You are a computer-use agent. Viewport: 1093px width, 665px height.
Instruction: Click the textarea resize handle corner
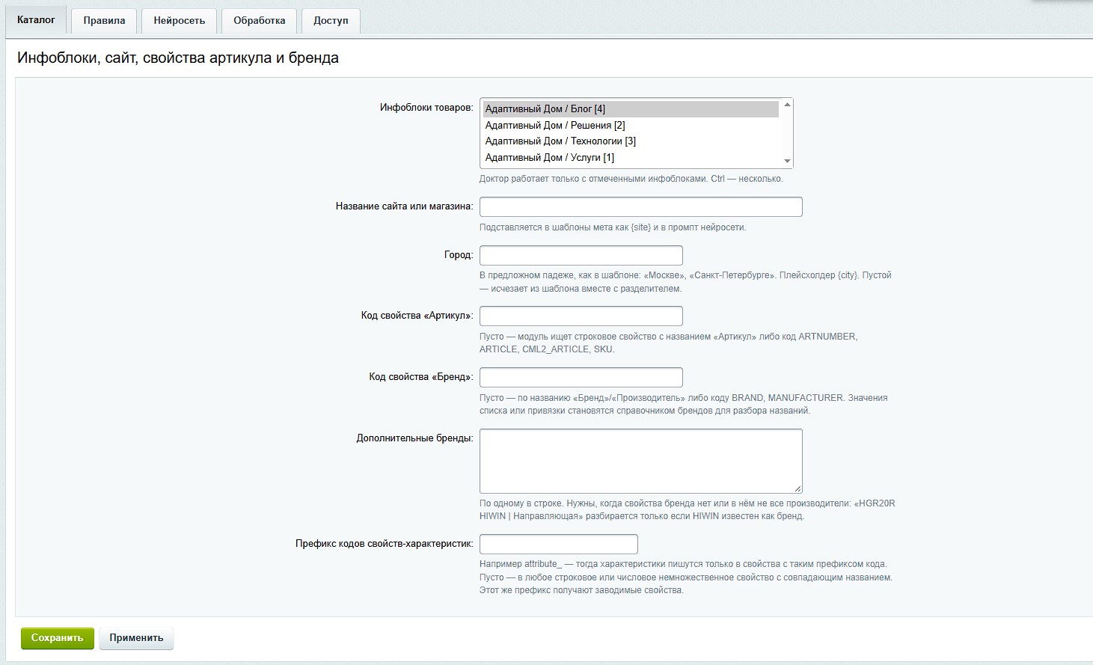797,488
